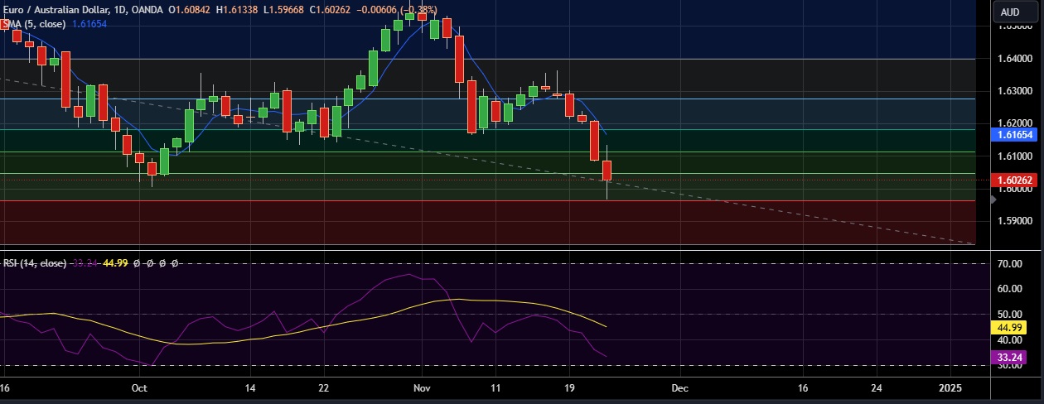Image resolution: width=1044 pixels, height=404 pixels.
Task: Click the Nov label on the time axis
Action: tap(423, 387)
